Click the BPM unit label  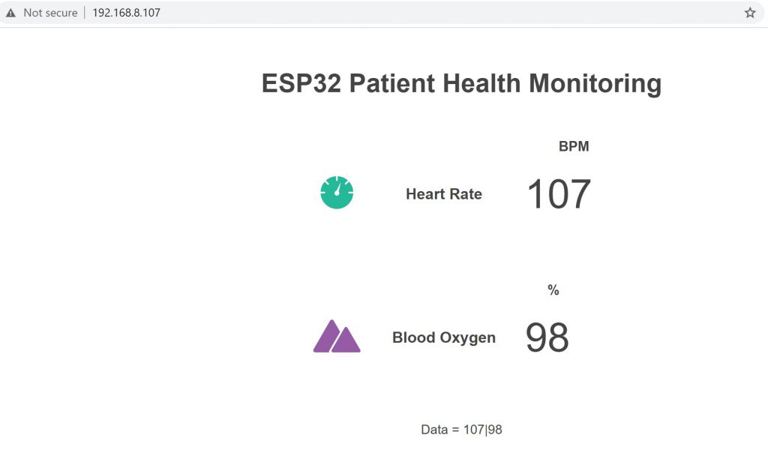click(574, 147)
